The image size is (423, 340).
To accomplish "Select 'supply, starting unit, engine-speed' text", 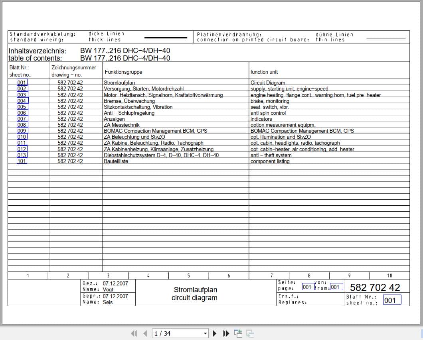I will (x=289, y=88).
